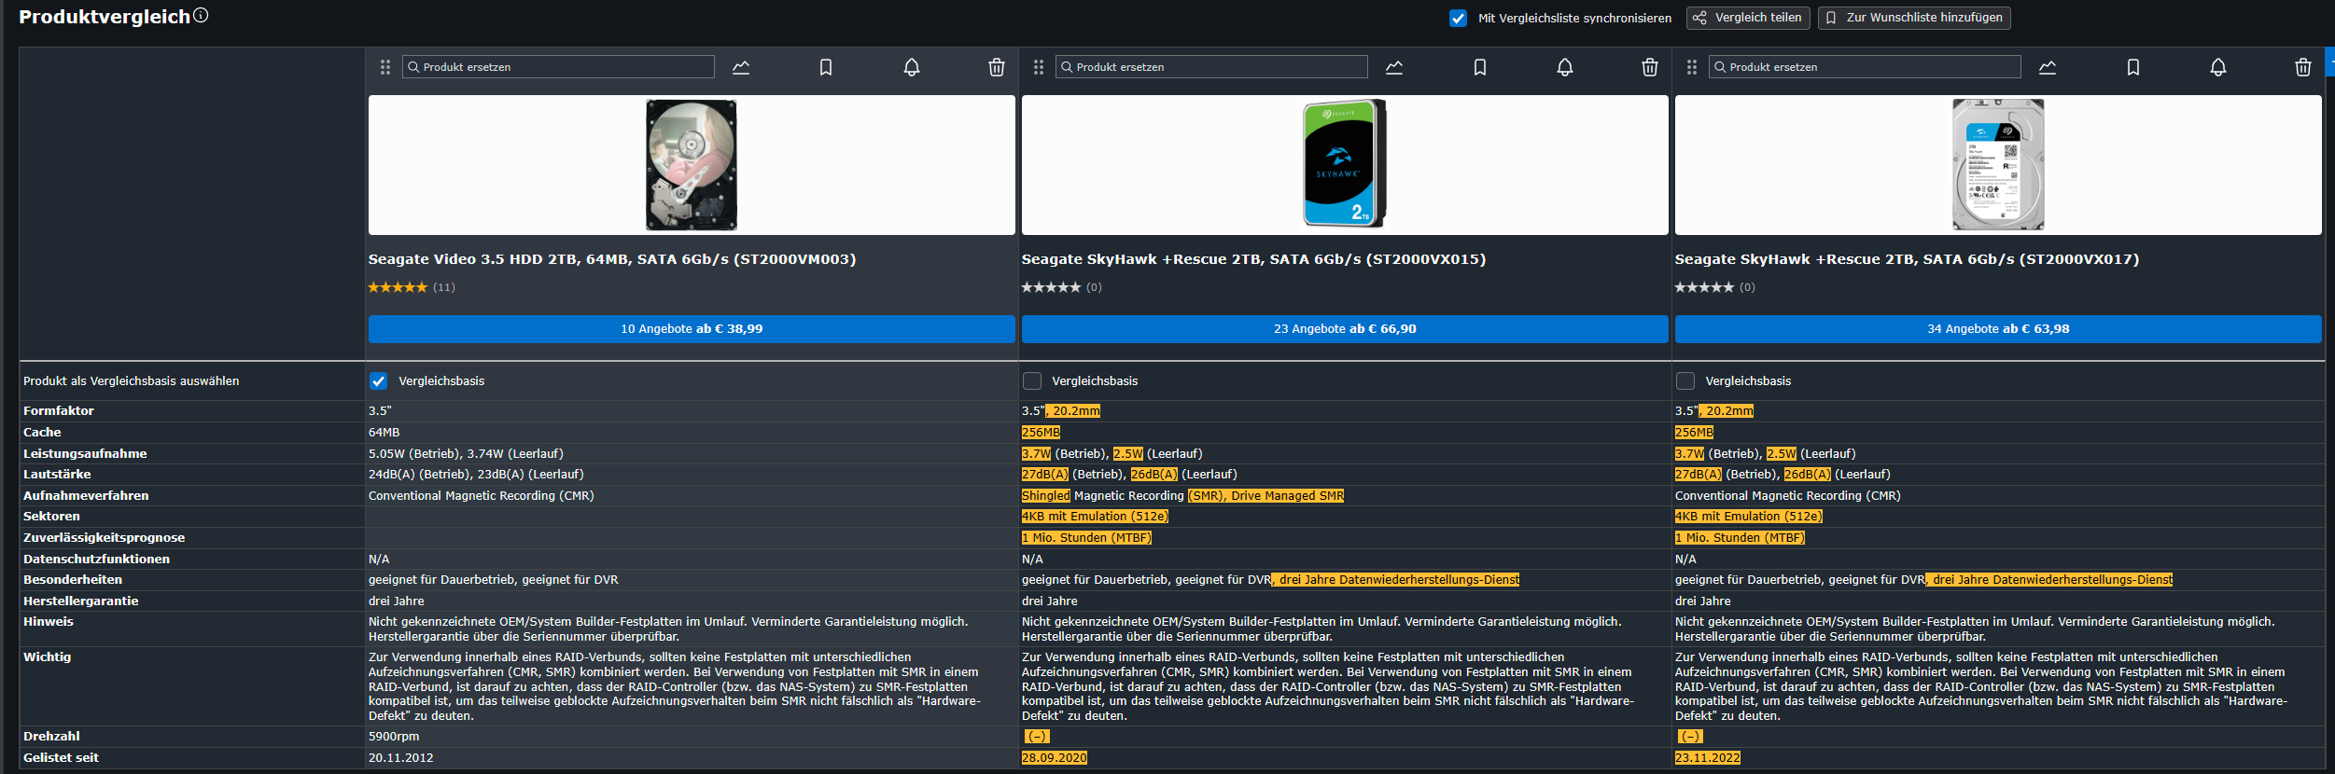Click the Drehzahl row label
The width and height of the screenshot is (2335, 774).
[51, 737]
